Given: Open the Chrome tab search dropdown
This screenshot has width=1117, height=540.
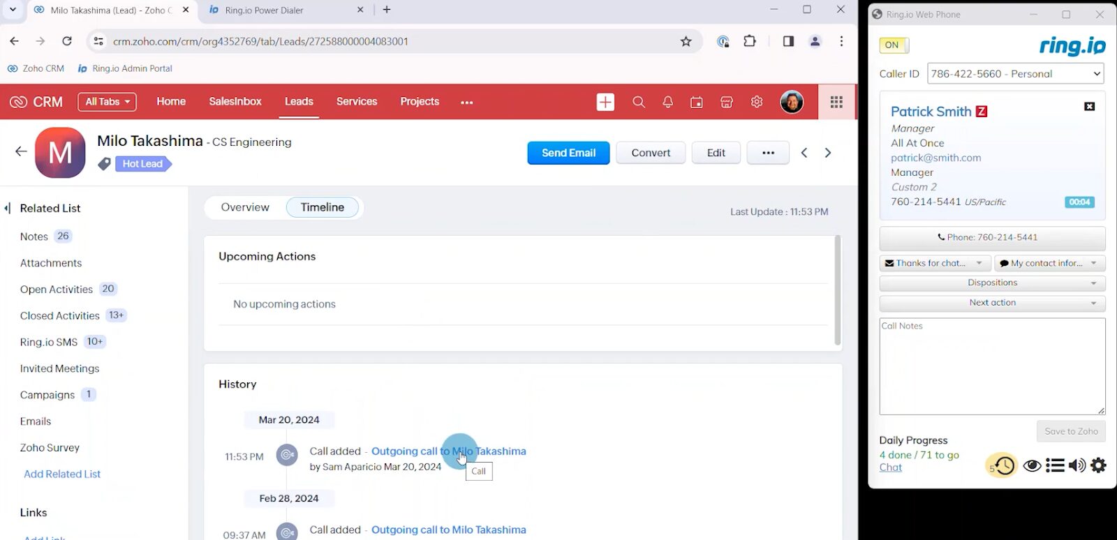Looking at the screenshot, I should click(13, 10).
